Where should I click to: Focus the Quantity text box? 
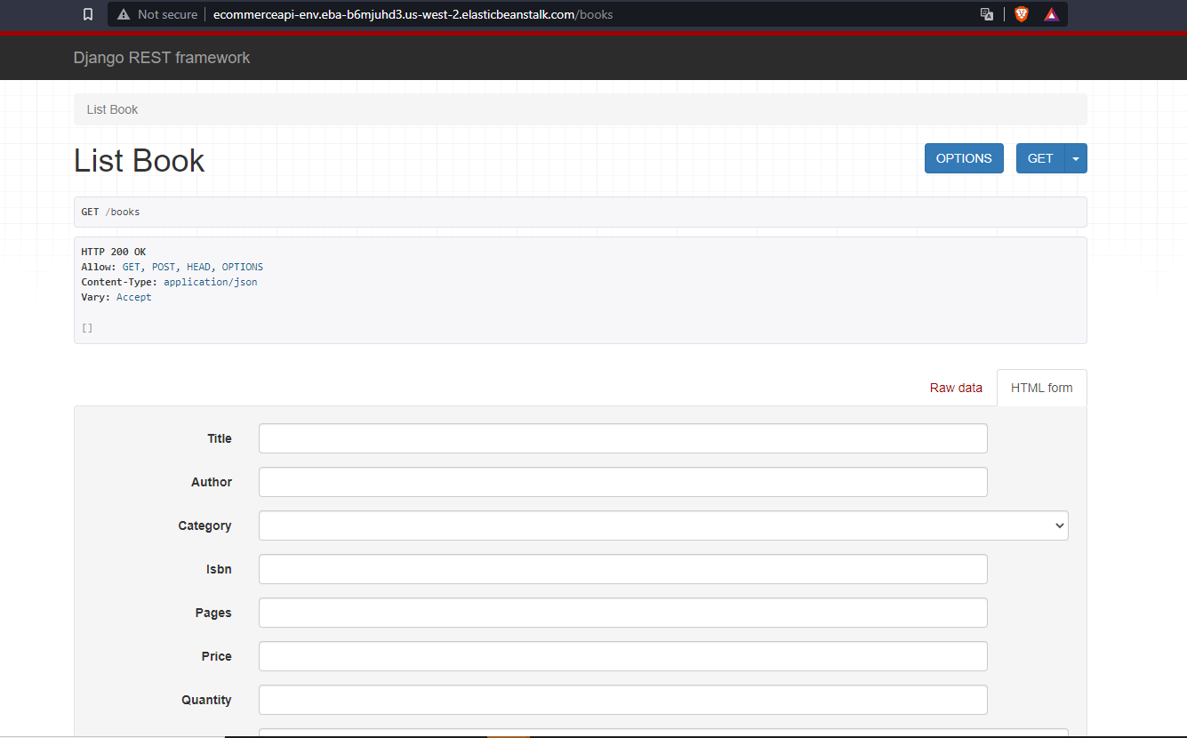622,699
